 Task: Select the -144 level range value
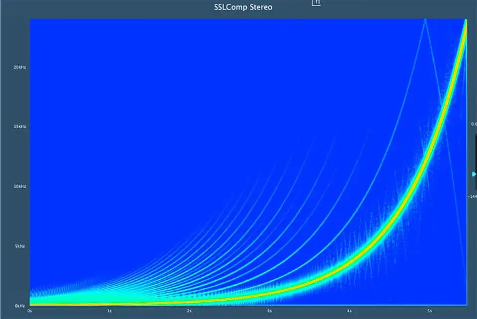[472, 196]
